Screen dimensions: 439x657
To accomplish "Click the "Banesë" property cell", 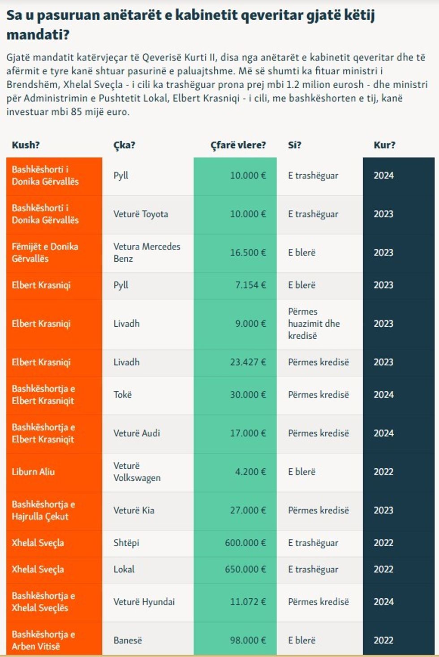I will (128, 640).
